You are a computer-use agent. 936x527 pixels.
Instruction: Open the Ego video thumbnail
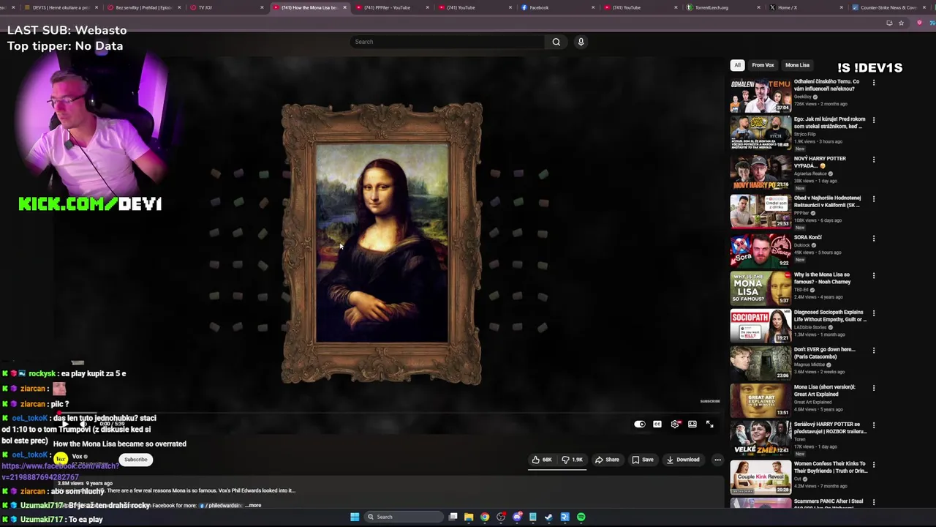[760, 133]
